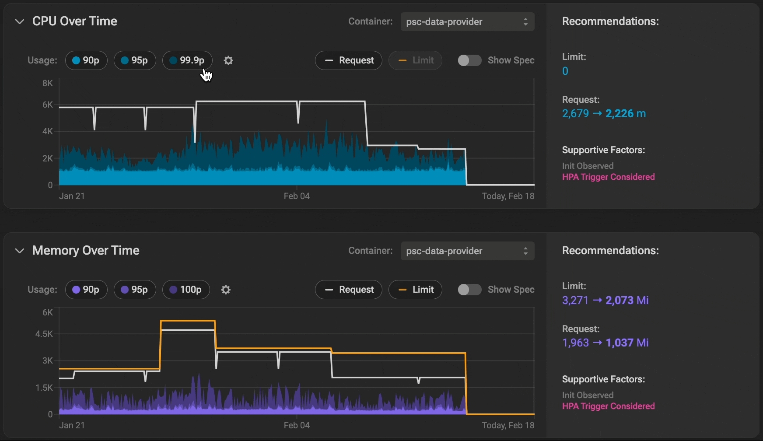Click the CPU Request line button
The image size is (763, 441).
coord(349,60)
